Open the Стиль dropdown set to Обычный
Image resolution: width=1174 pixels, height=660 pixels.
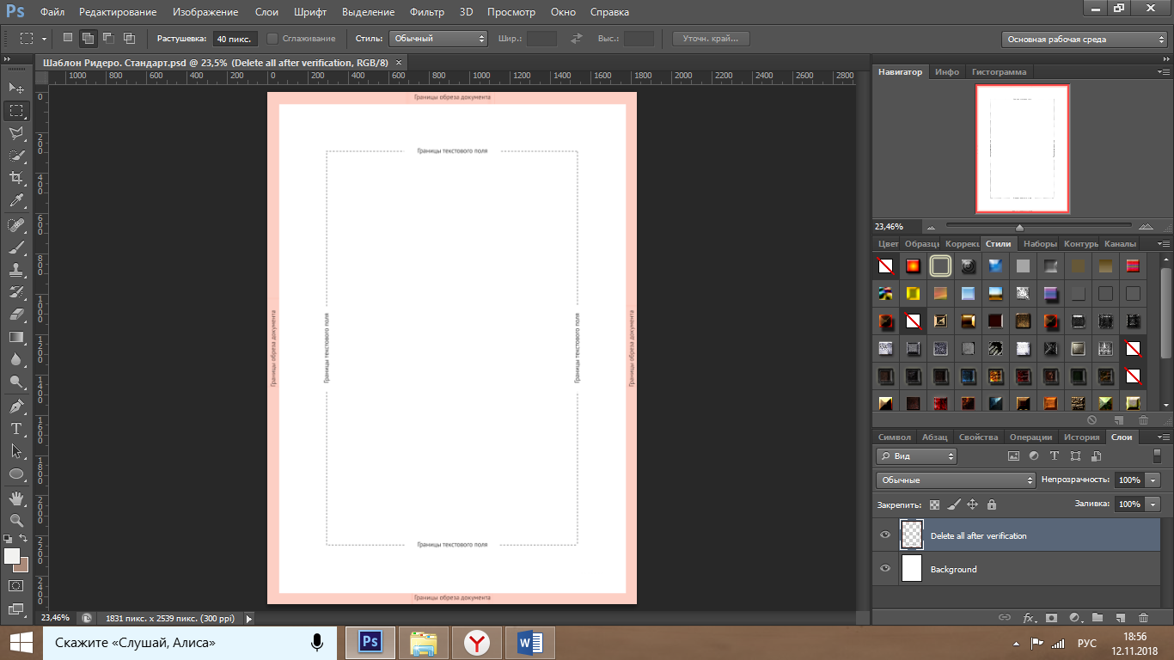tap(438, 39)
